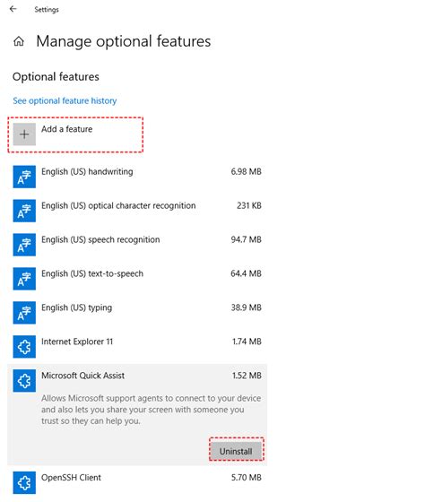This screenshot has width=425, height=502.
Task: Click the optical character recognition language icon
Action: tap(24, 211)
